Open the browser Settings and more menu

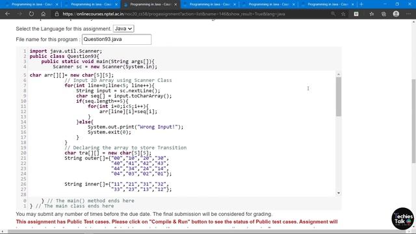click(x=408, y=14)
